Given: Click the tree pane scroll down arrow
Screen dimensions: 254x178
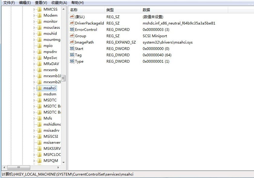Looking at the screenshot, I should click(63, 162).
